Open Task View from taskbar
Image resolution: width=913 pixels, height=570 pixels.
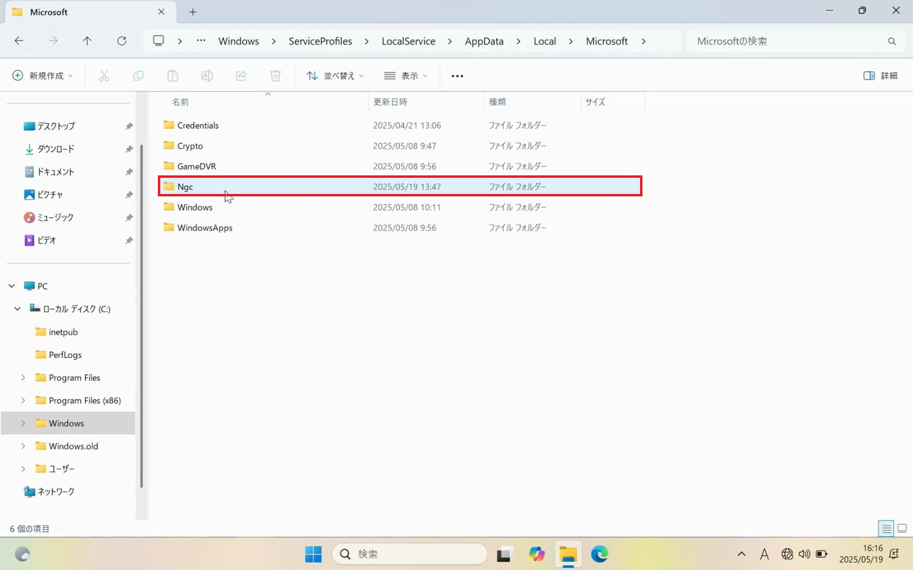[x=505, y=554]
